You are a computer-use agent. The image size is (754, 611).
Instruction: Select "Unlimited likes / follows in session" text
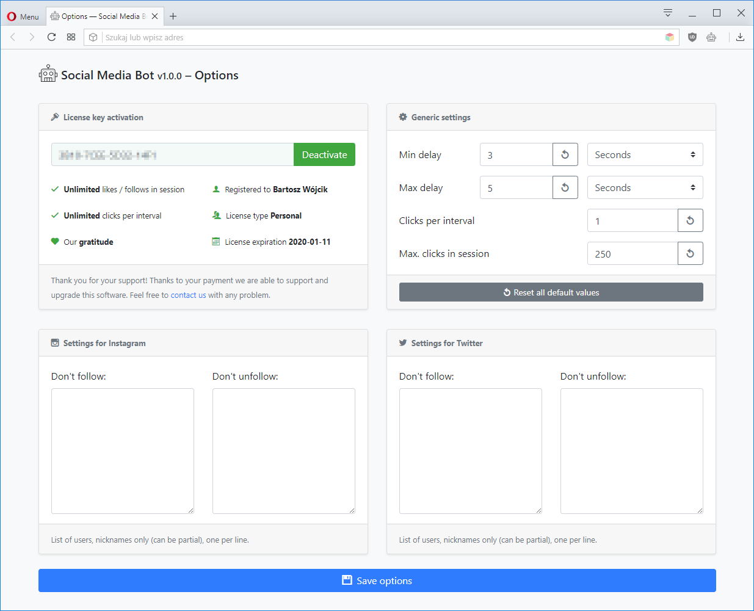pyautogui.click(x=124, y=189)
